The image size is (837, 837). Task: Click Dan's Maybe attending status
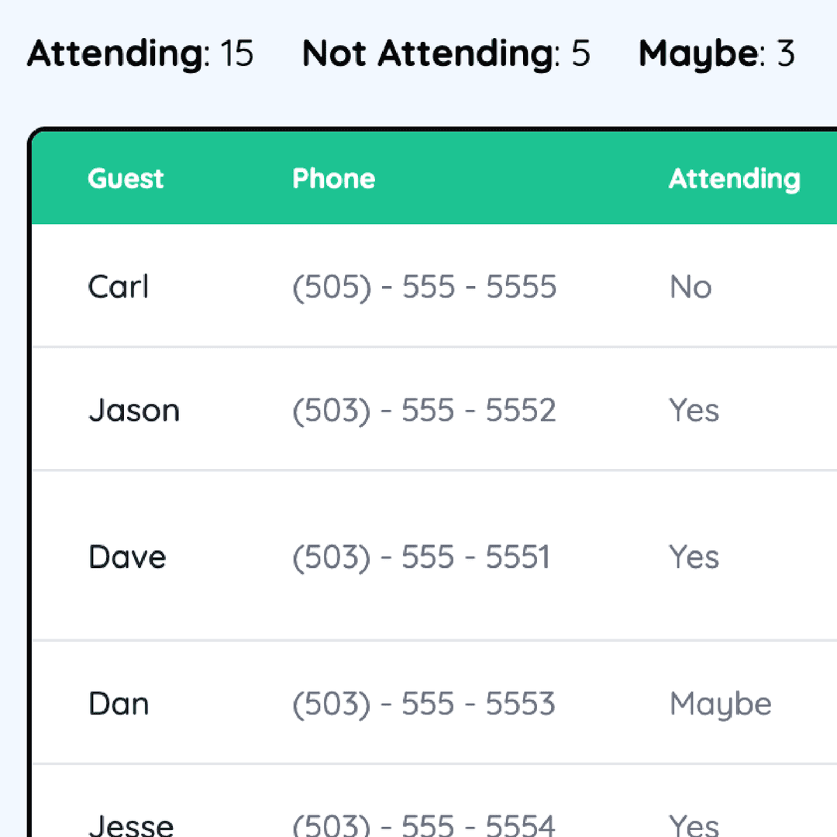click(x=720, y=704)
